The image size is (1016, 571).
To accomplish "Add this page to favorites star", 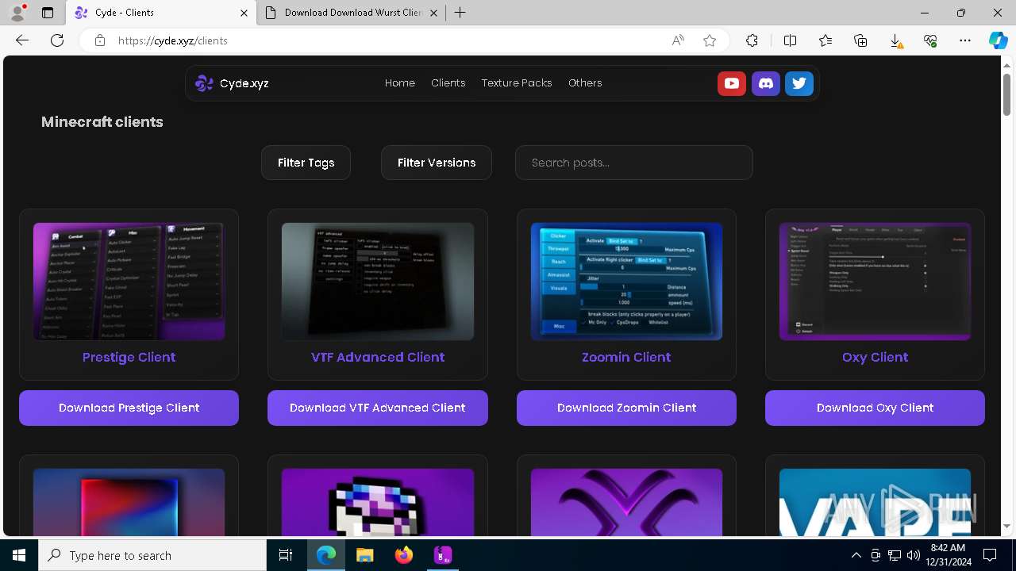I will pos(710,40).
